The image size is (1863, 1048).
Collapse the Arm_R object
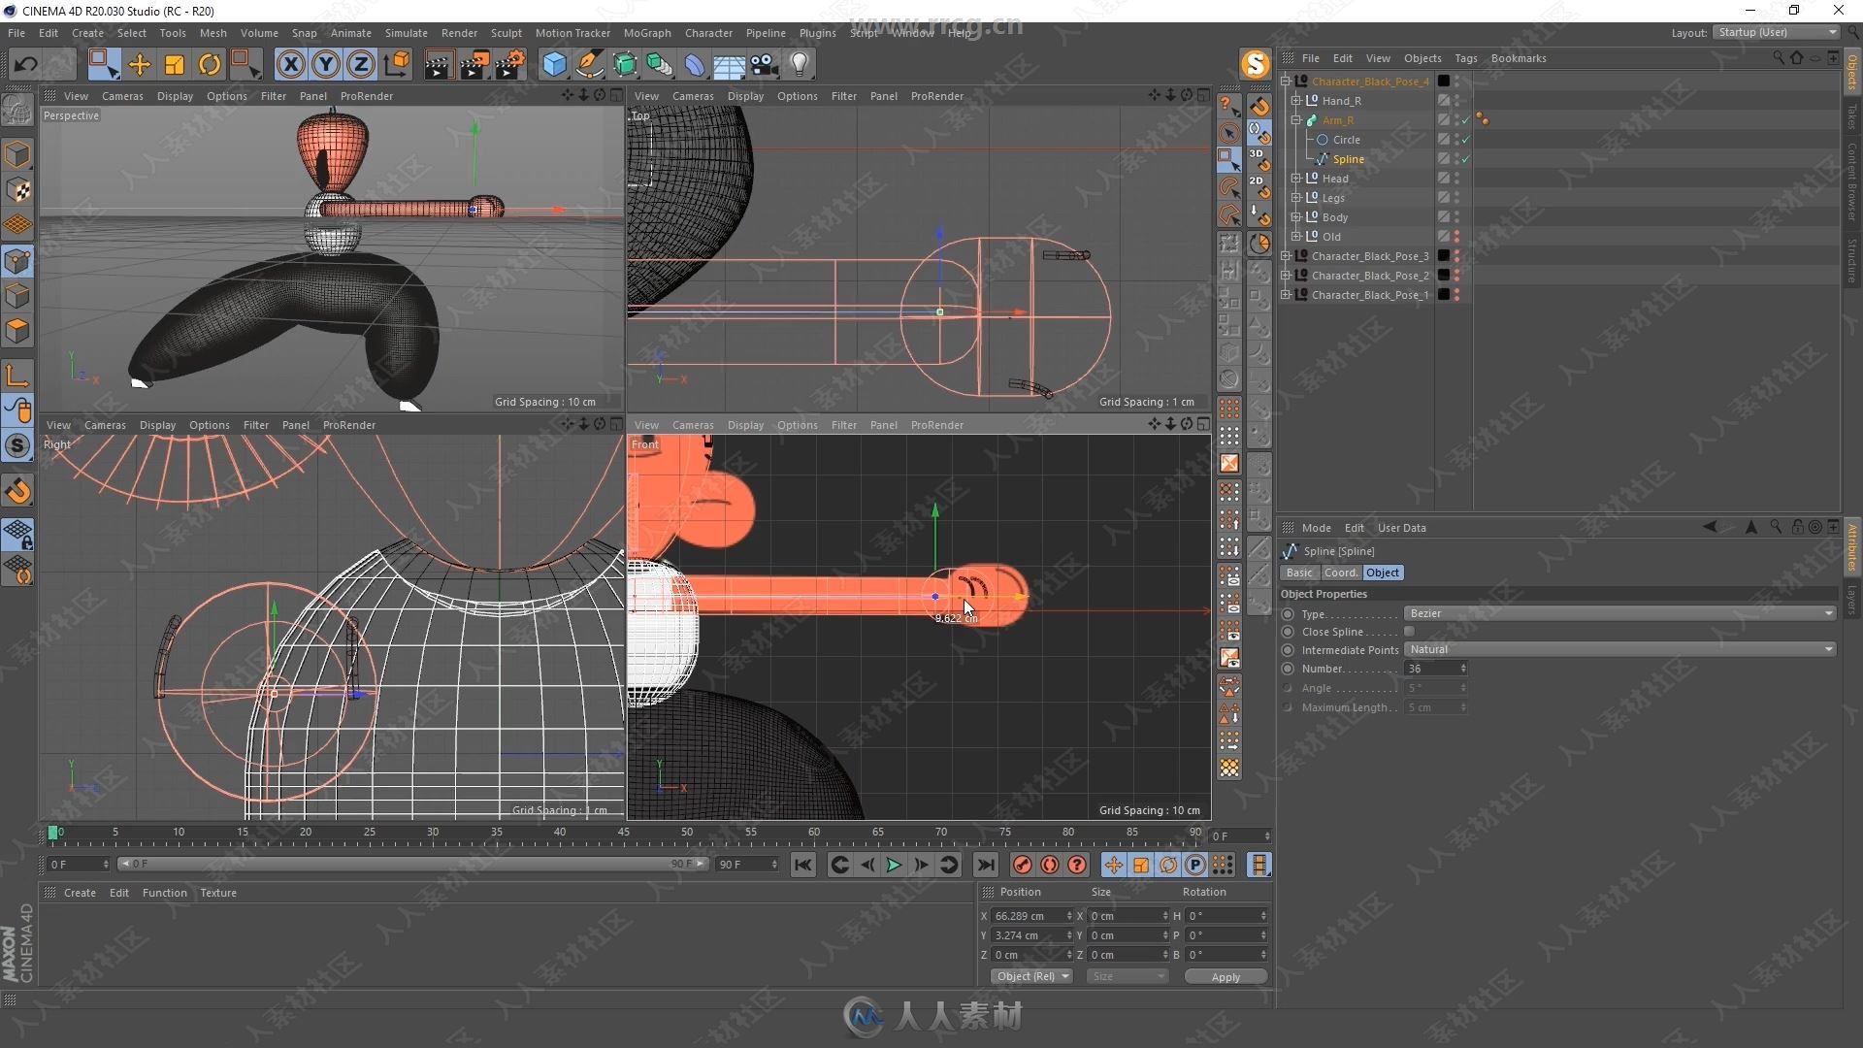[1296, 120]
